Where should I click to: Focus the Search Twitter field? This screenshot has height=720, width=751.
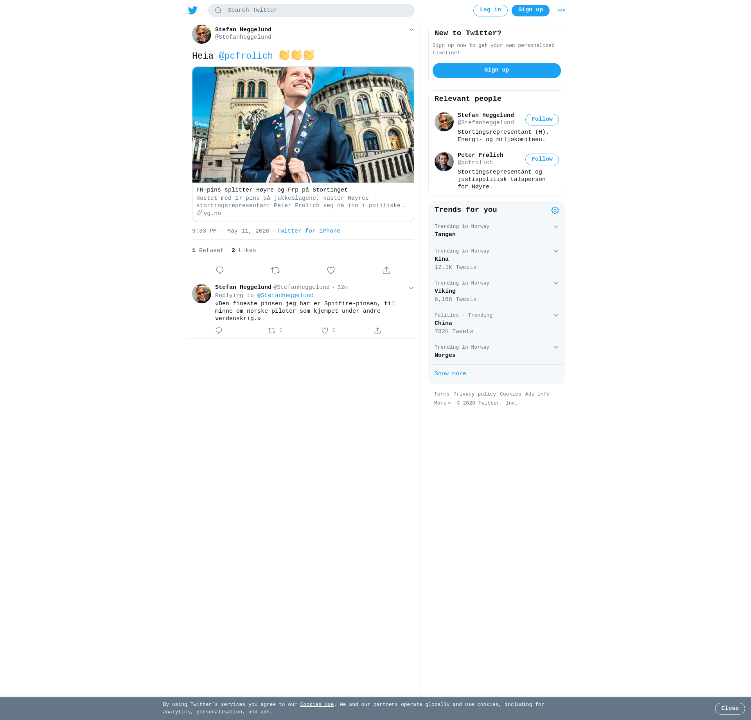(311, 10)
